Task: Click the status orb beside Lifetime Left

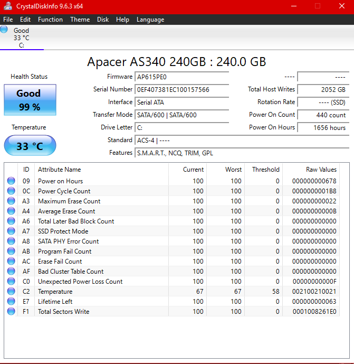Action: [11, 302]
